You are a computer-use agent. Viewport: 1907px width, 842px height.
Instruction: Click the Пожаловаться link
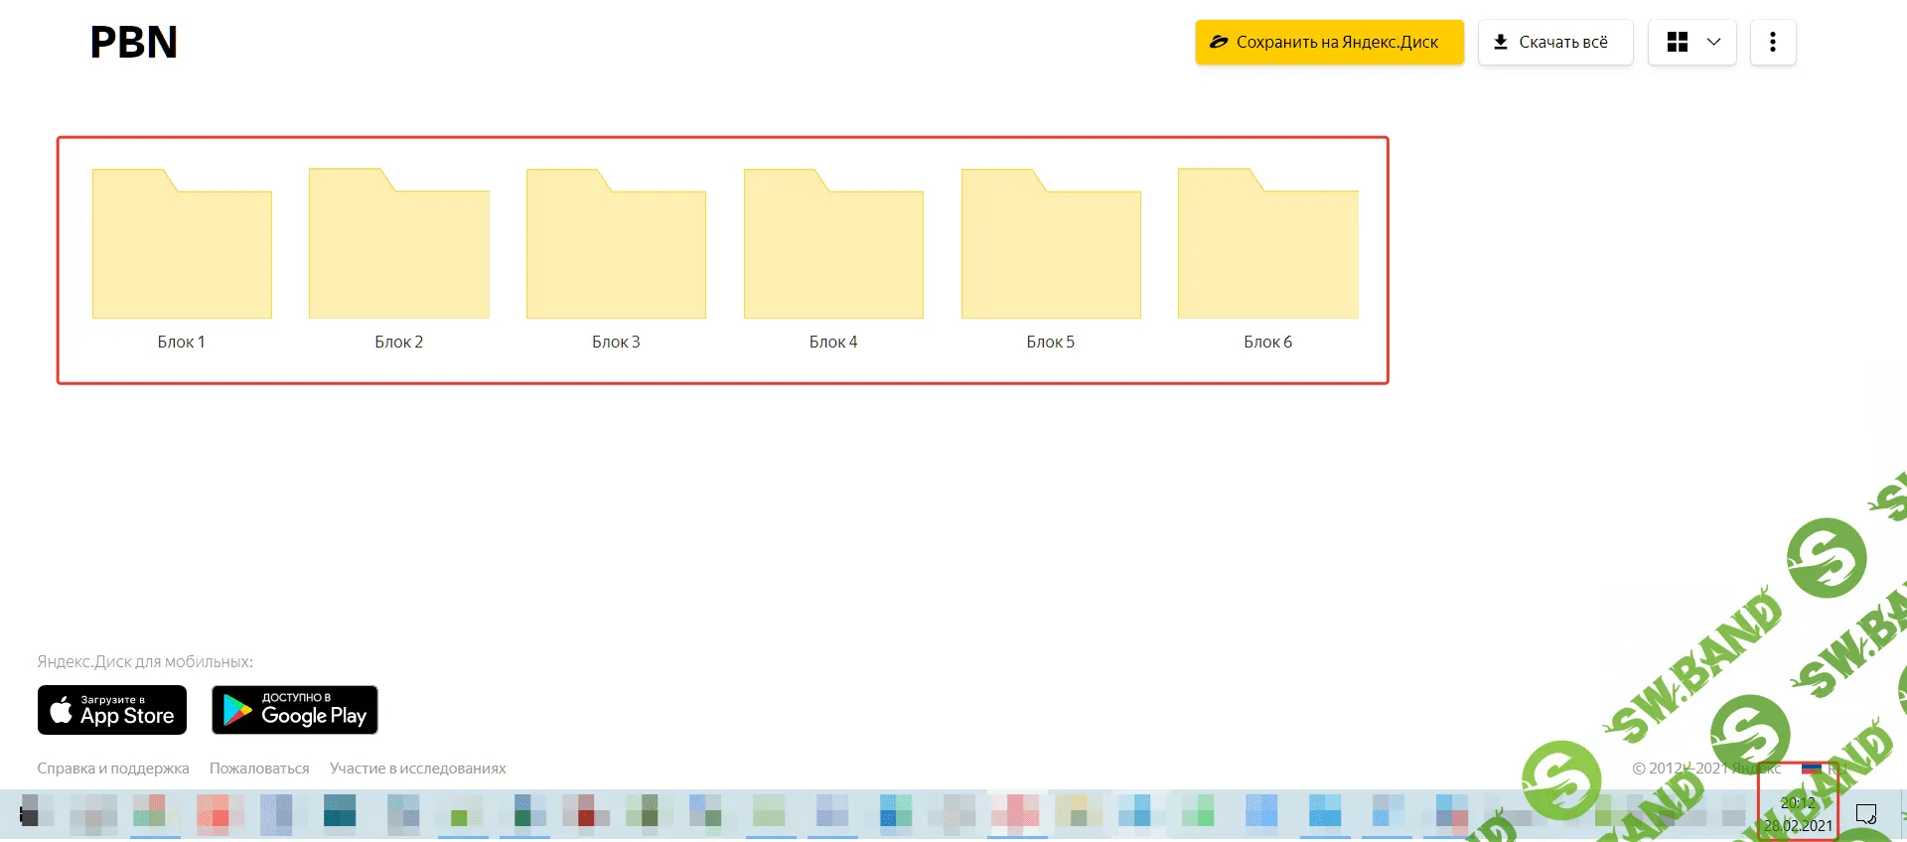259,769
